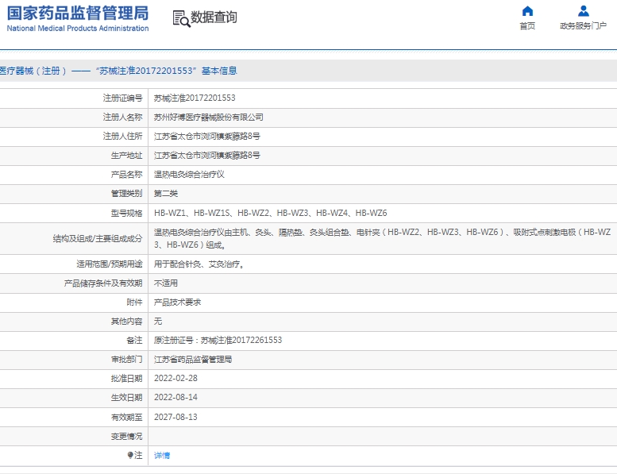Click the 注册人住所 address value
Viewport: 617px width, 474px height.
pos(207,136)
